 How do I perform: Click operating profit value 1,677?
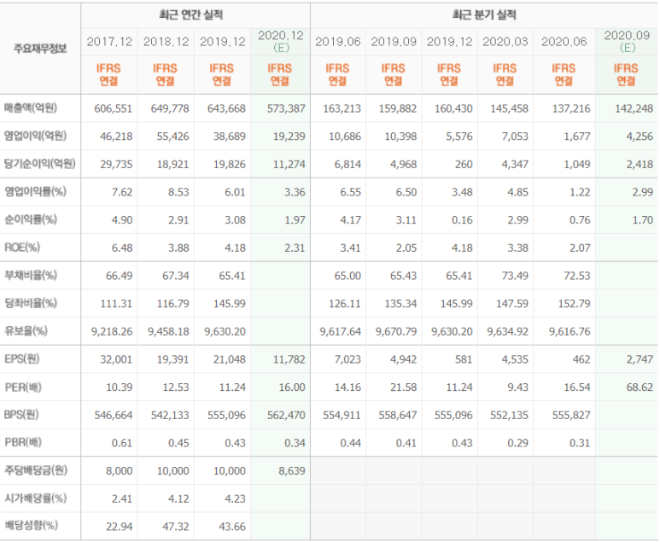point(577,137)
